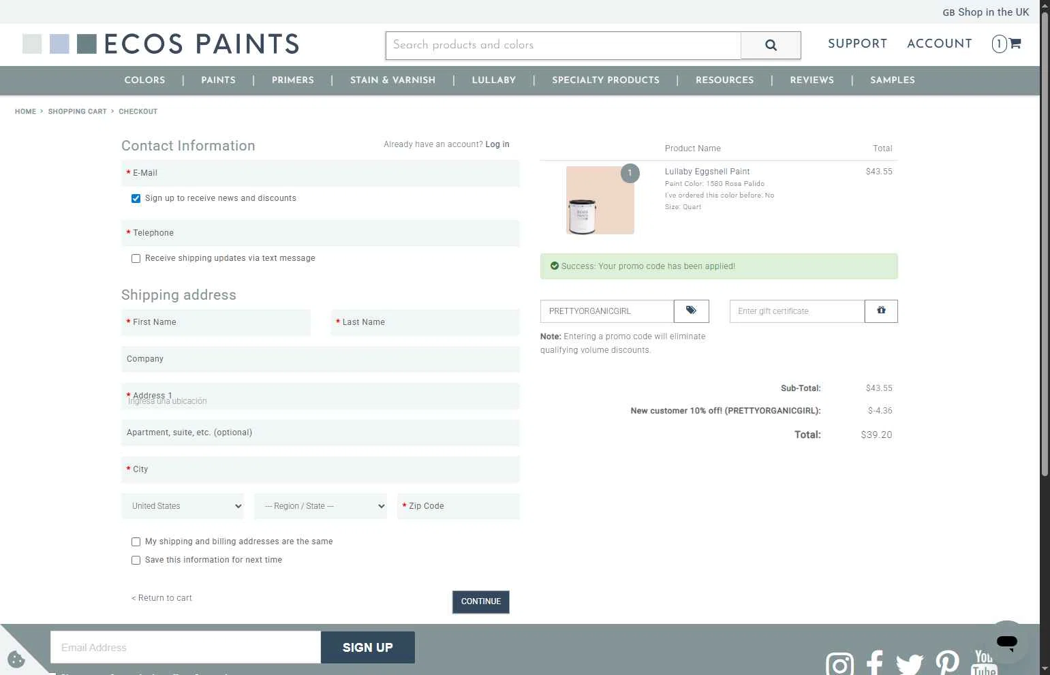Focus the Telephone input field

pos(320,233)
